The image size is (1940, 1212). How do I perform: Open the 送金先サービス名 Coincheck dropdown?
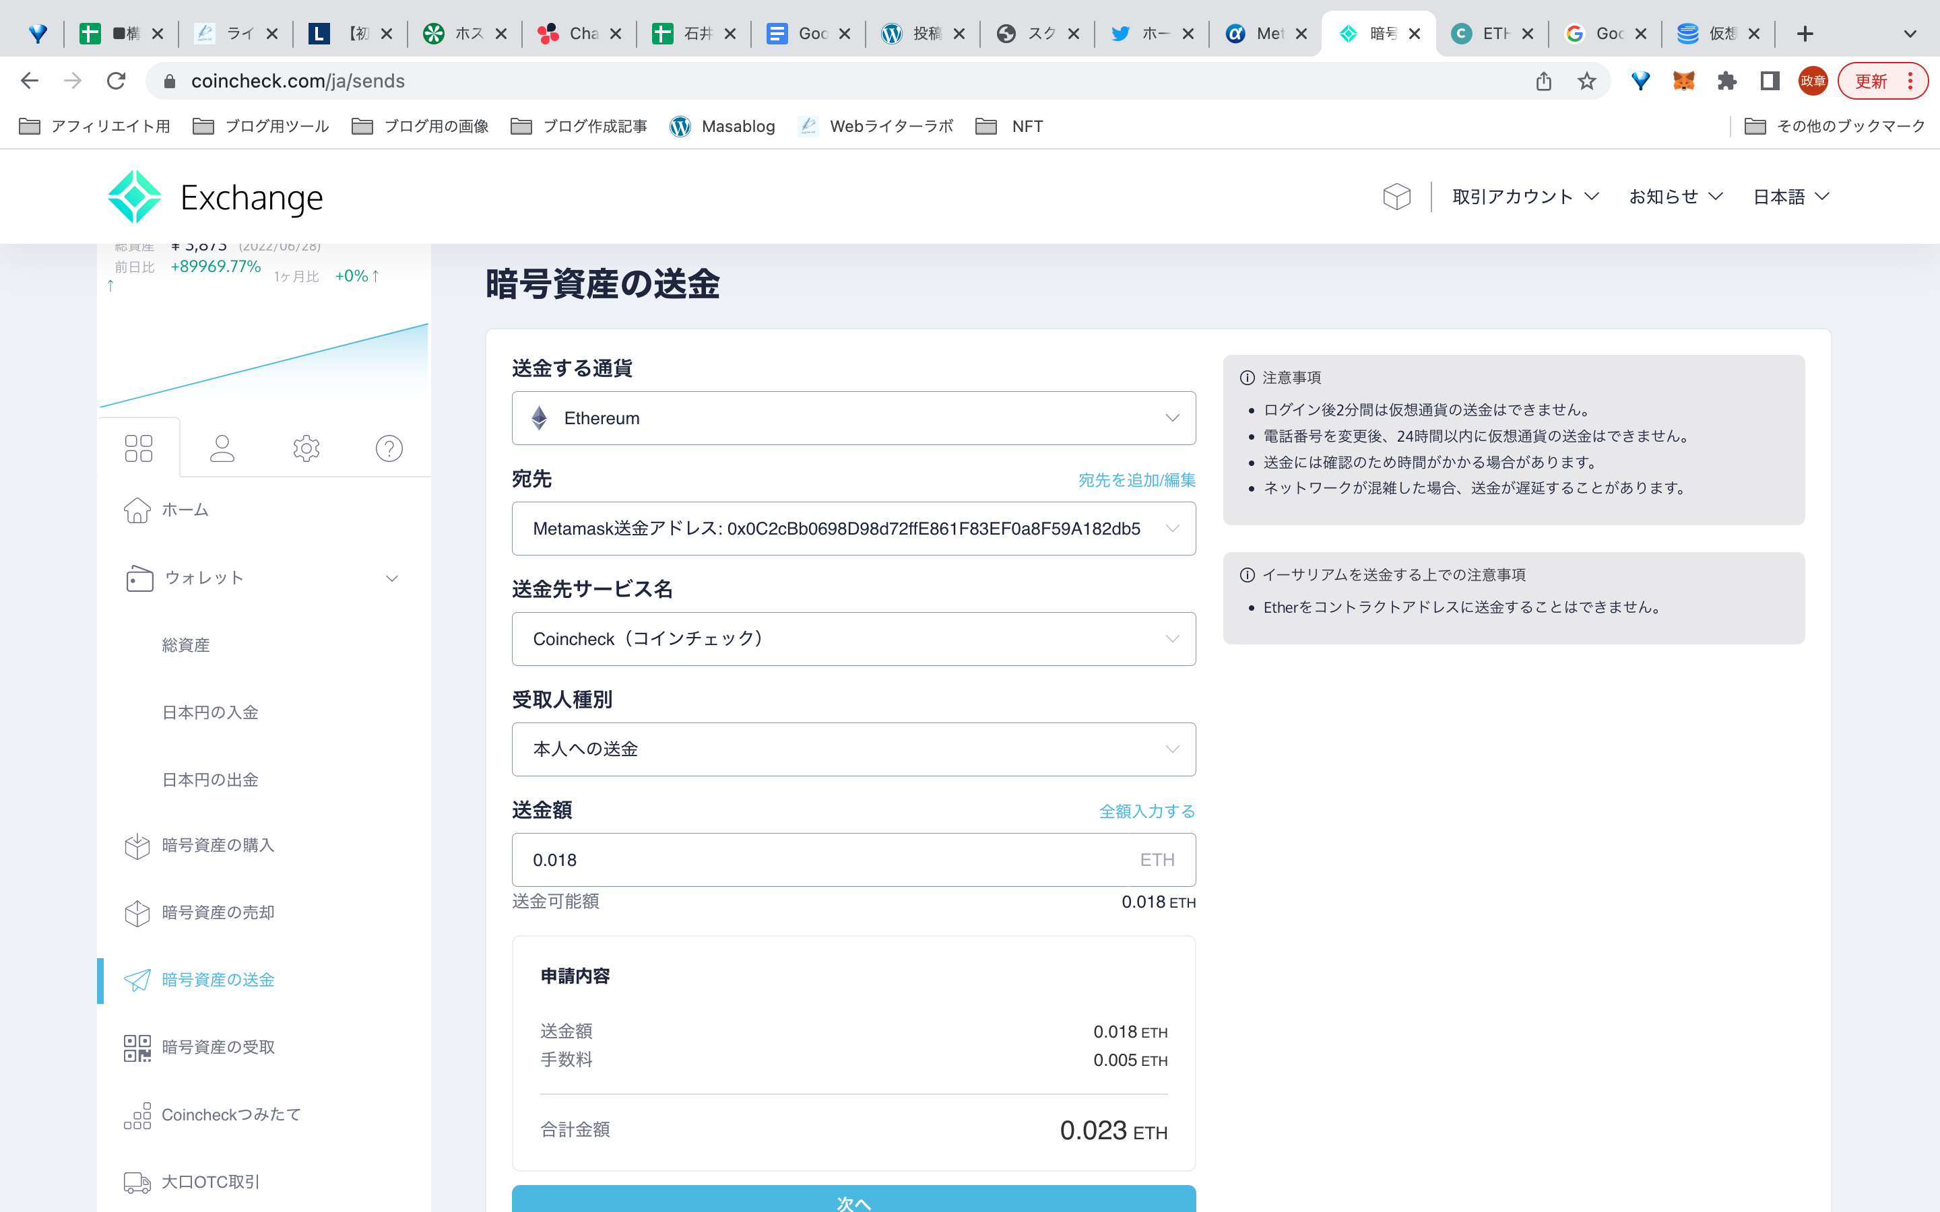point(853,639)
